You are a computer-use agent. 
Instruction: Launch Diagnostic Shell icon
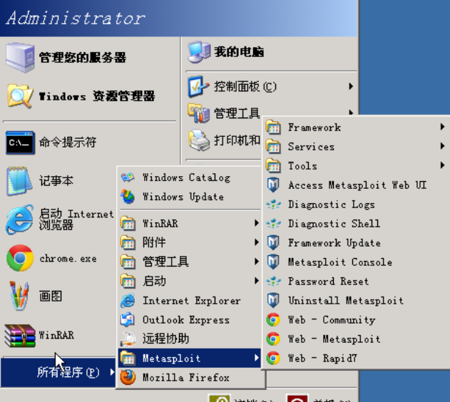[x=273, y=223]
